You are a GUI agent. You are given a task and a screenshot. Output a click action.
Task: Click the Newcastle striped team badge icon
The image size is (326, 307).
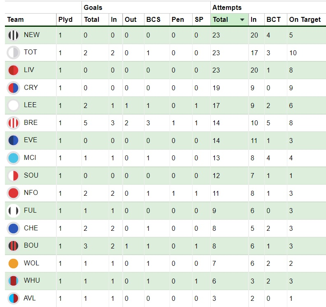[x=13, y=35]
